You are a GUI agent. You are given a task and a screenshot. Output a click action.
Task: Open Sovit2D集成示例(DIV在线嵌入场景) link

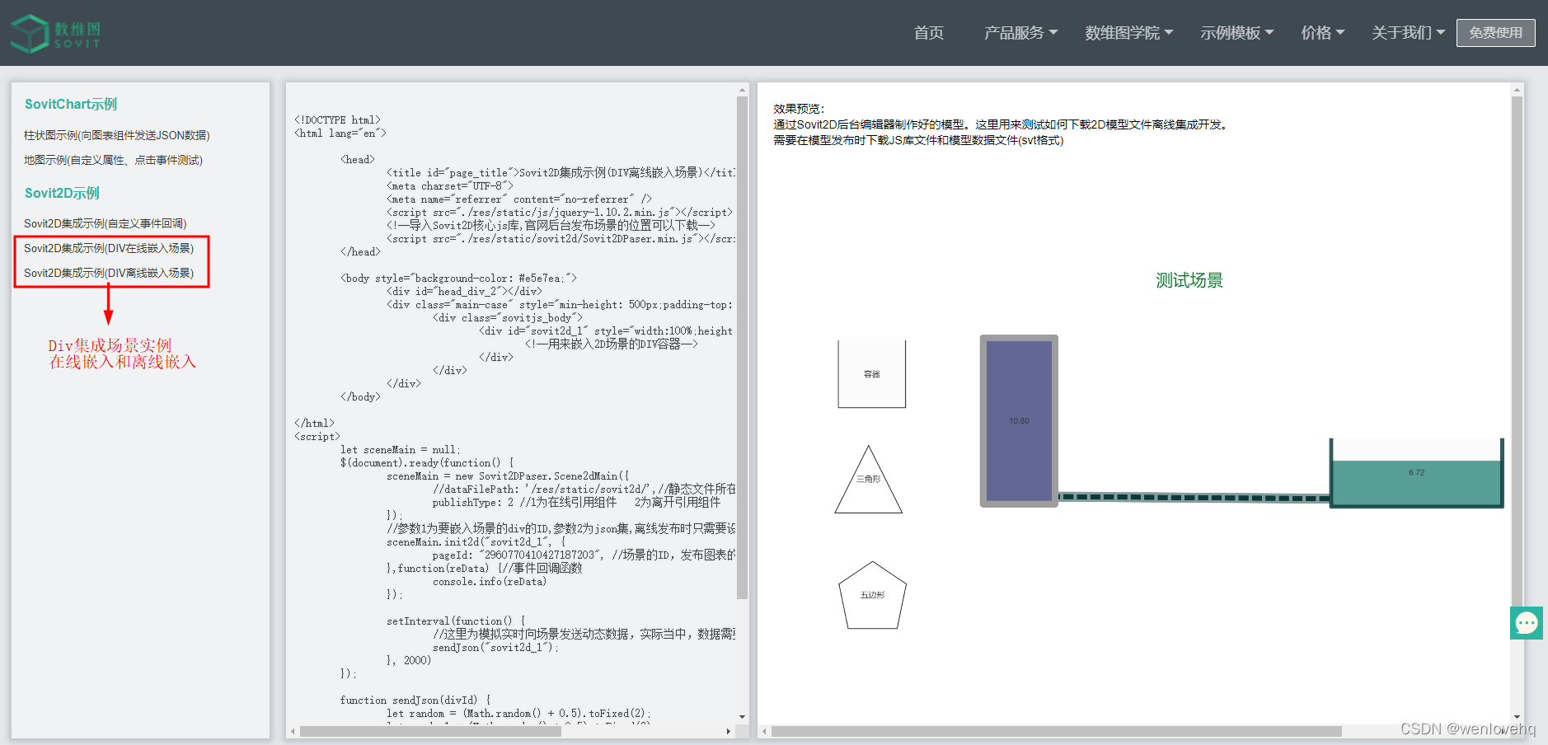coord(109,248)
